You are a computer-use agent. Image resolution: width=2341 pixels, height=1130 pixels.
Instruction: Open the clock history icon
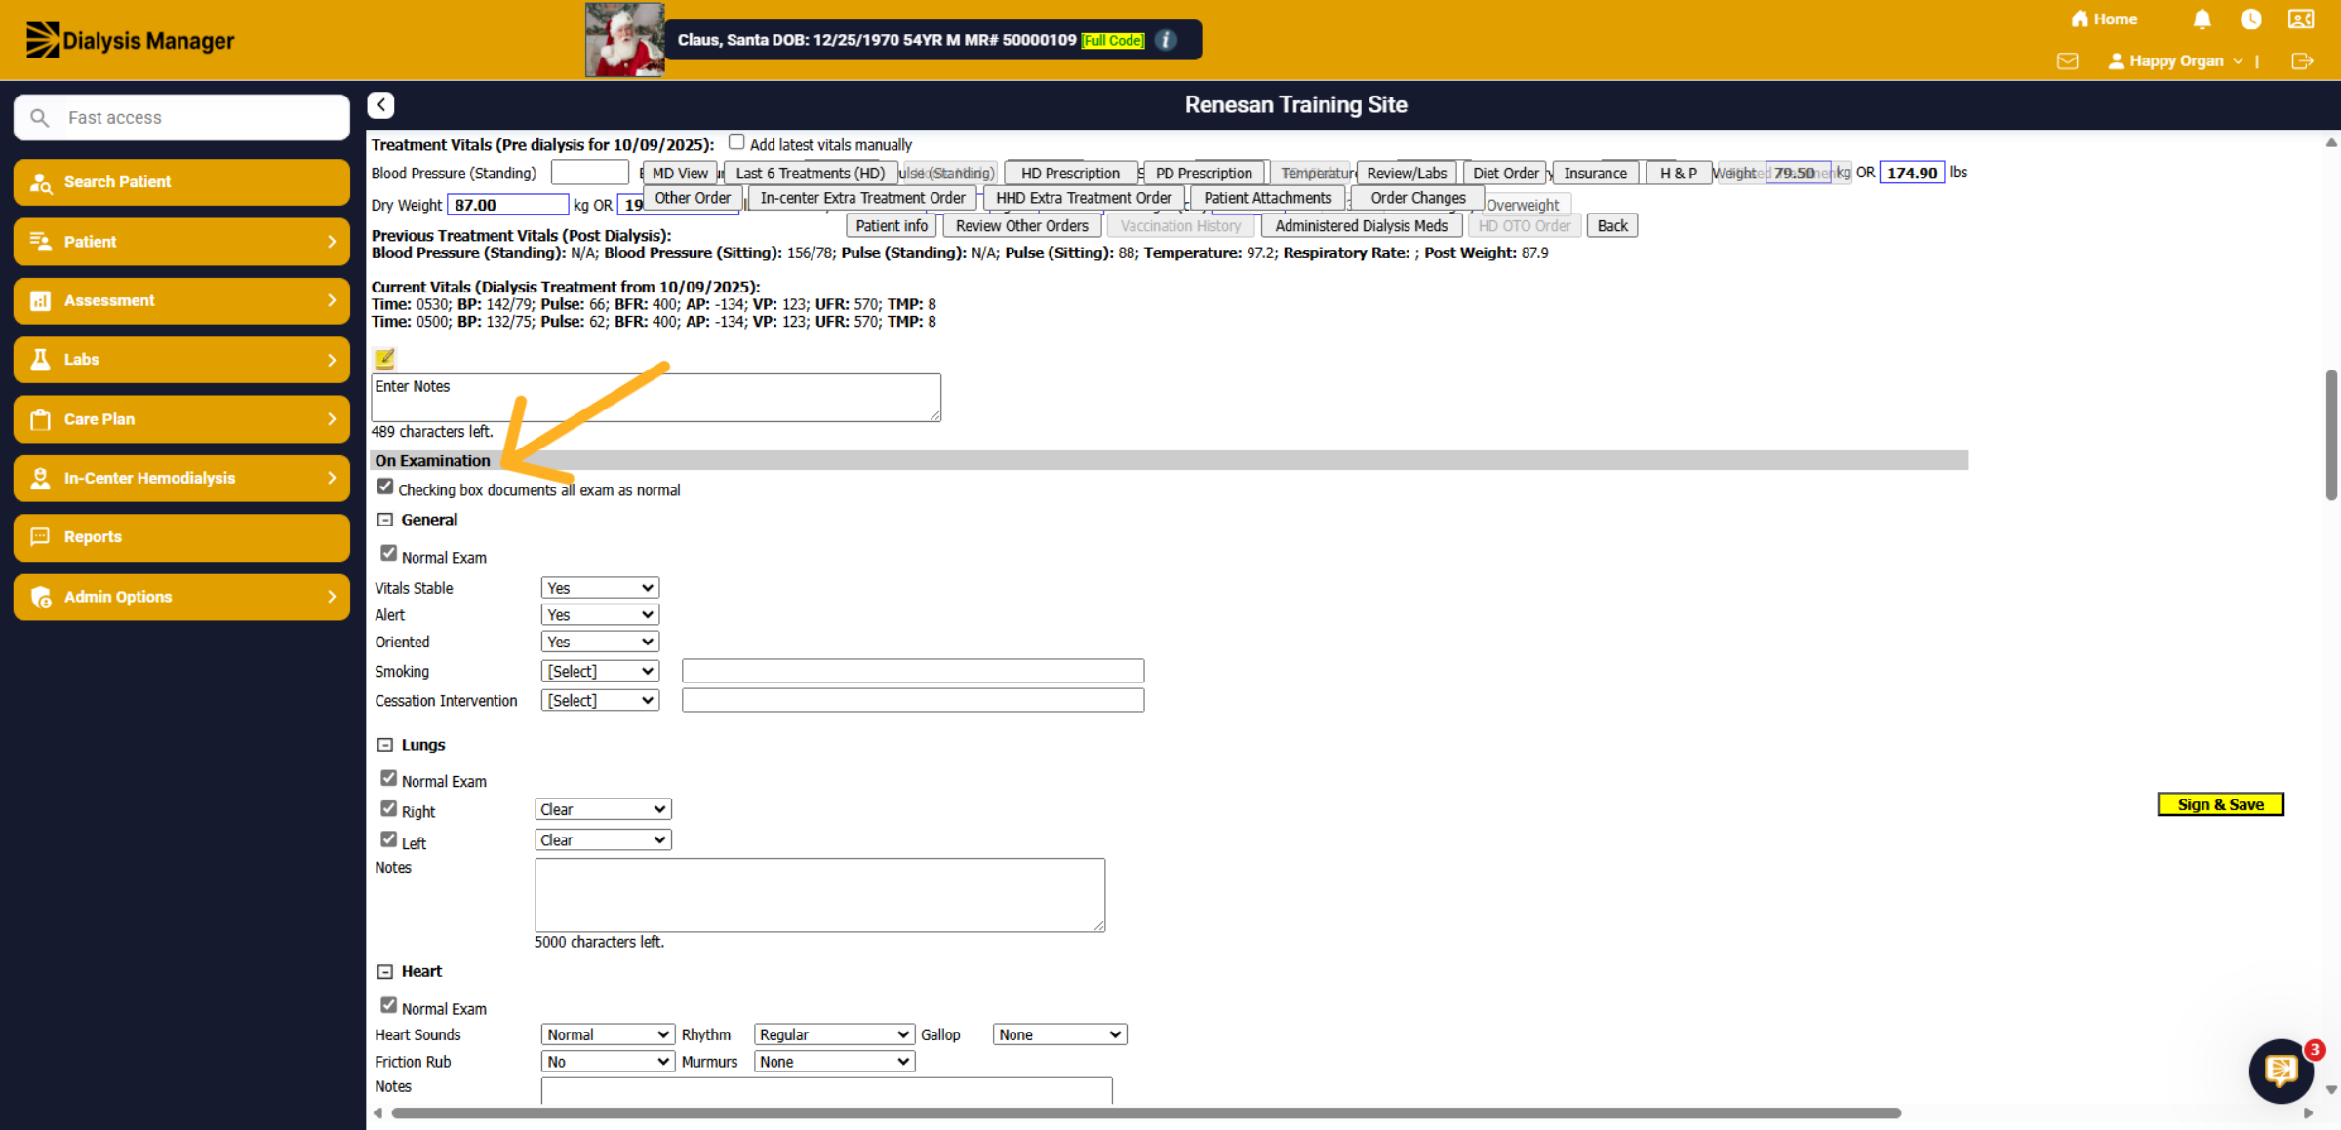click(2250, 19)
